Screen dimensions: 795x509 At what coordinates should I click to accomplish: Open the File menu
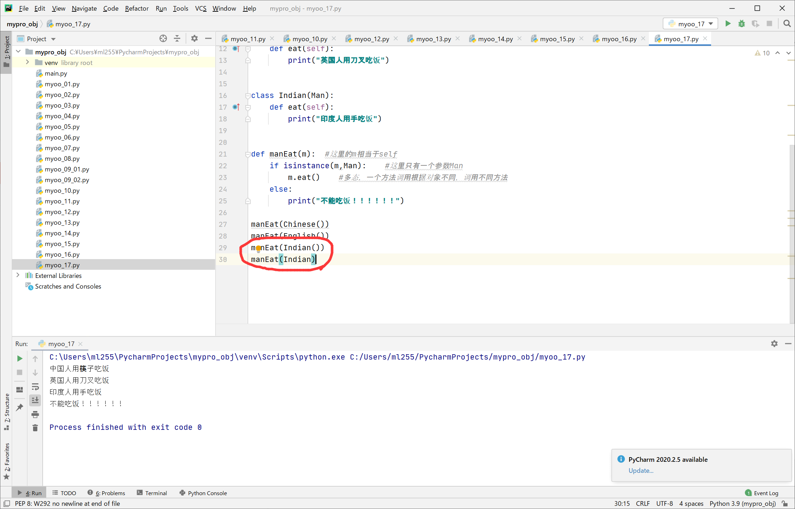(x=23, y=8)
